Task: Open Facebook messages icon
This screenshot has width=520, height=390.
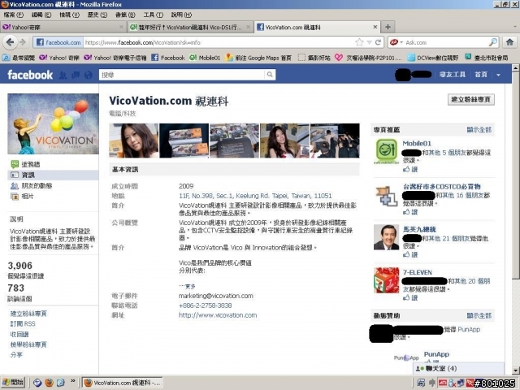Action: 76,76
